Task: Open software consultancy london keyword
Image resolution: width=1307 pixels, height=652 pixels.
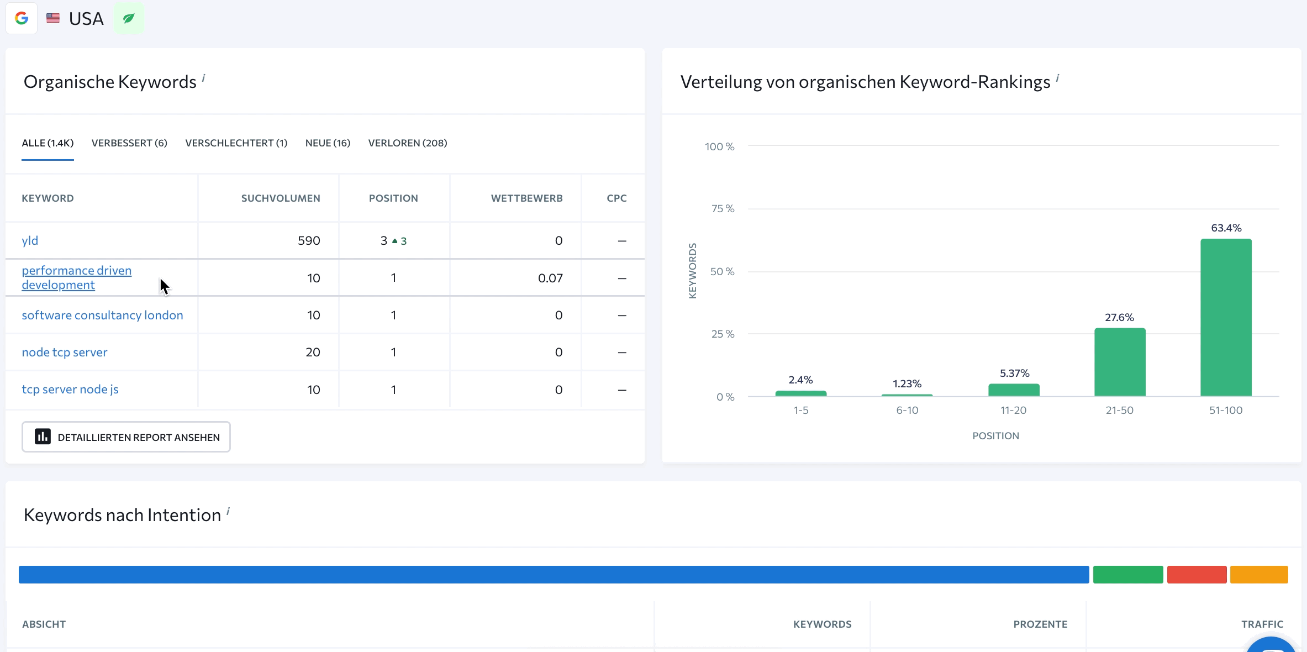Action: [102, 315]
